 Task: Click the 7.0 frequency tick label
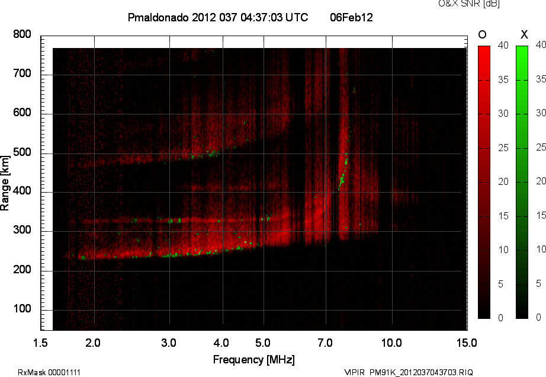(325, 343)
